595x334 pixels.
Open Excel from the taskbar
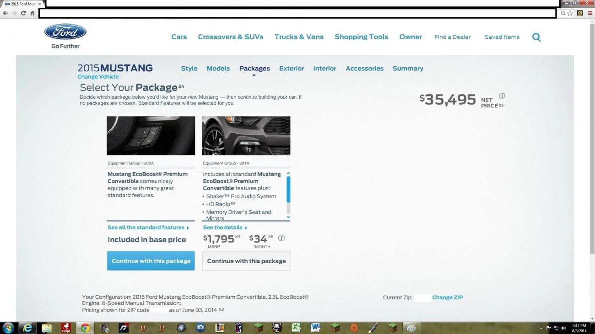coord(297,328)
